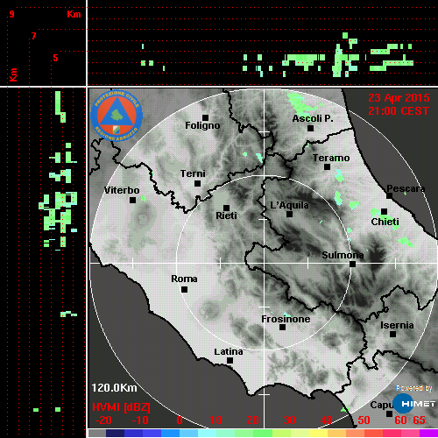Viewport: 438px width, 438px height.
Task: Click the 65 dBZ magenta color swatch
Action: (x=428, y=433)
